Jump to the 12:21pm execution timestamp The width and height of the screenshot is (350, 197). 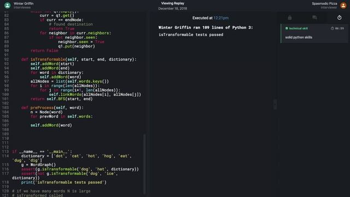click(221, 18)
